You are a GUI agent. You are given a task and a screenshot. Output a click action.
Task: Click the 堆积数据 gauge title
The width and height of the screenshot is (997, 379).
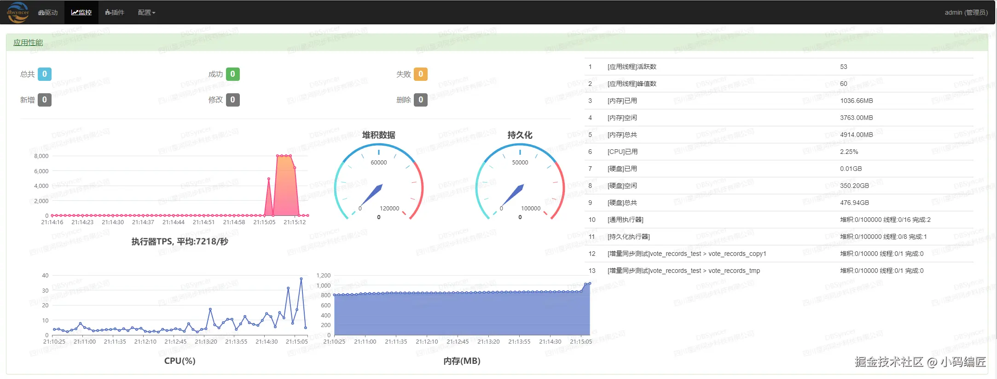tap(379, 135)
